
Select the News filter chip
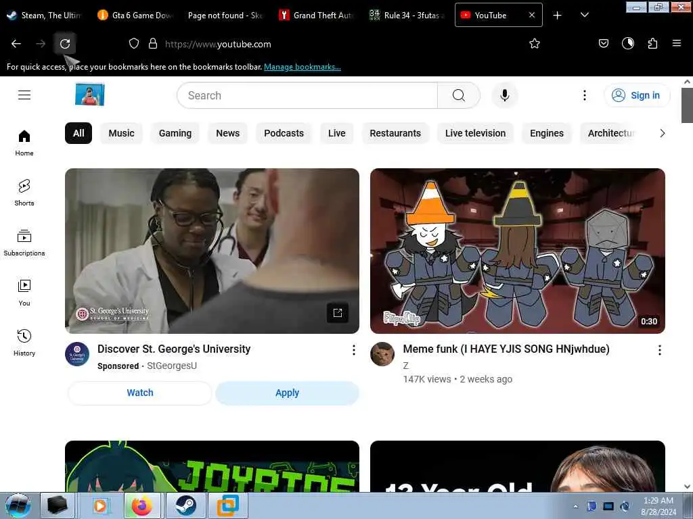click(x=227, y=133)
